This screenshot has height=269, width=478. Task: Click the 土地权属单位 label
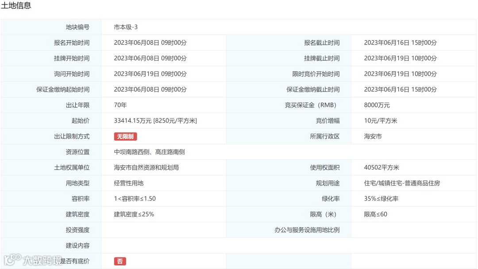(x=72, y=168)
